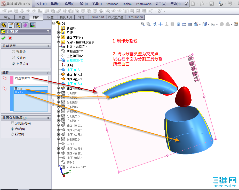Expand the 註記 tree node

[58, 32]
